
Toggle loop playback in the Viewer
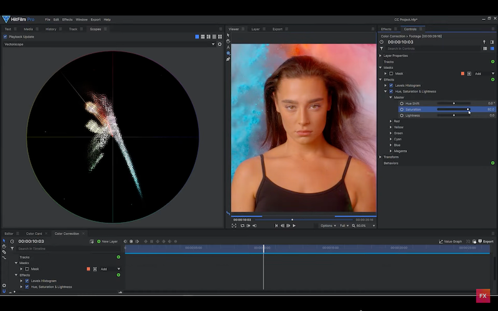(243, 226)
